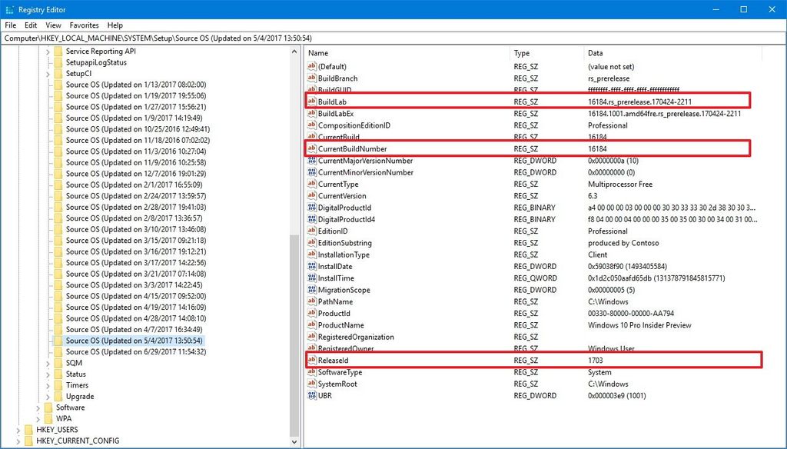This screenshot has width=787, height=449.
Task: Click the string icon next to ReleaseId
Action: tap(311, 361)
